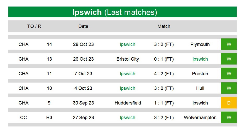Viewport: 245px width, 133px height.
Task: Select the Date column header
Action: 83,26
